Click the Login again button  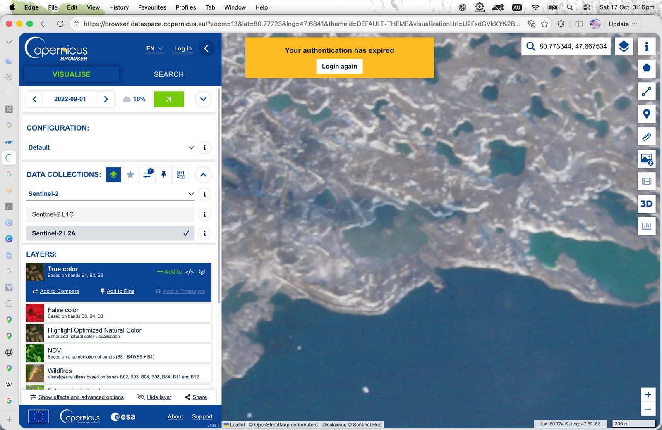[340, 67]
